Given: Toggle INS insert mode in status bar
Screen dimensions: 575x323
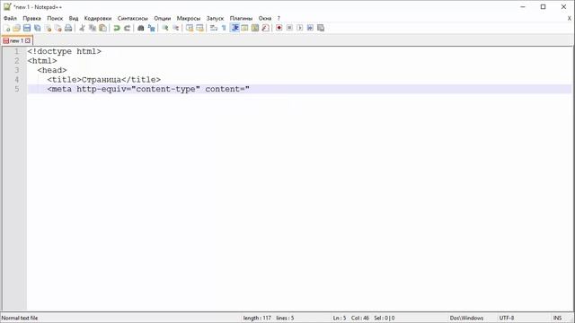Looking at the screenshot, I should click(x=557, y=318).
